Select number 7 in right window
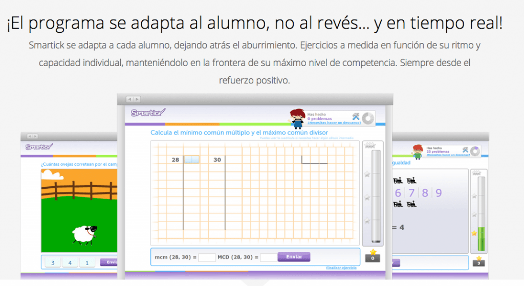This screenshot has height=286, width=524. pyautogui.click(x=411, y=193)
